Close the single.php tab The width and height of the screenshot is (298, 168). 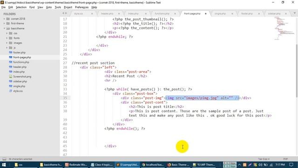(x=232, y=14)
